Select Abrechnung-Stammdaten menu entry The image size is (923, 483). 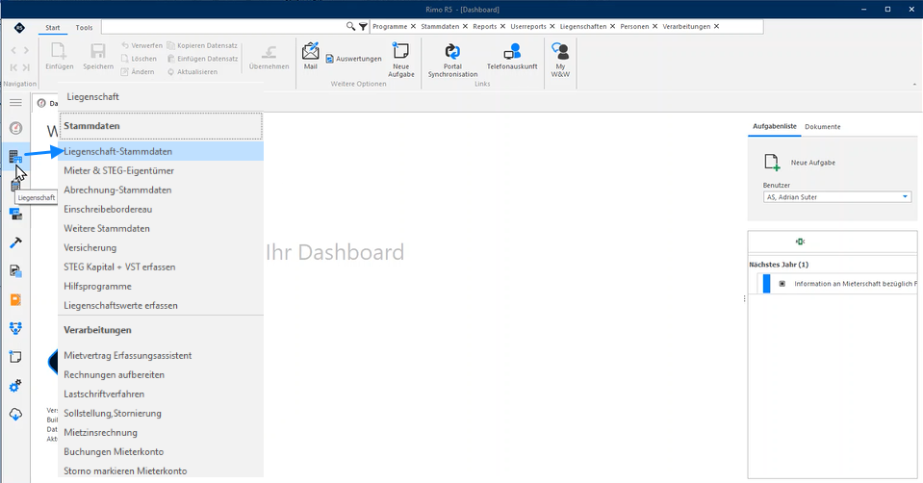click(161, 190)
